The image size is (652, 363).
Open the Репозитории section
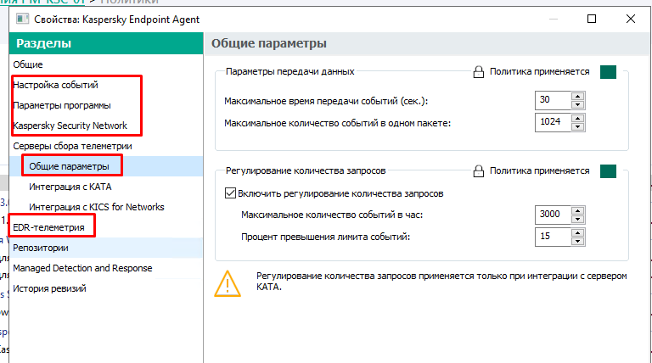[x=41, y=248]
